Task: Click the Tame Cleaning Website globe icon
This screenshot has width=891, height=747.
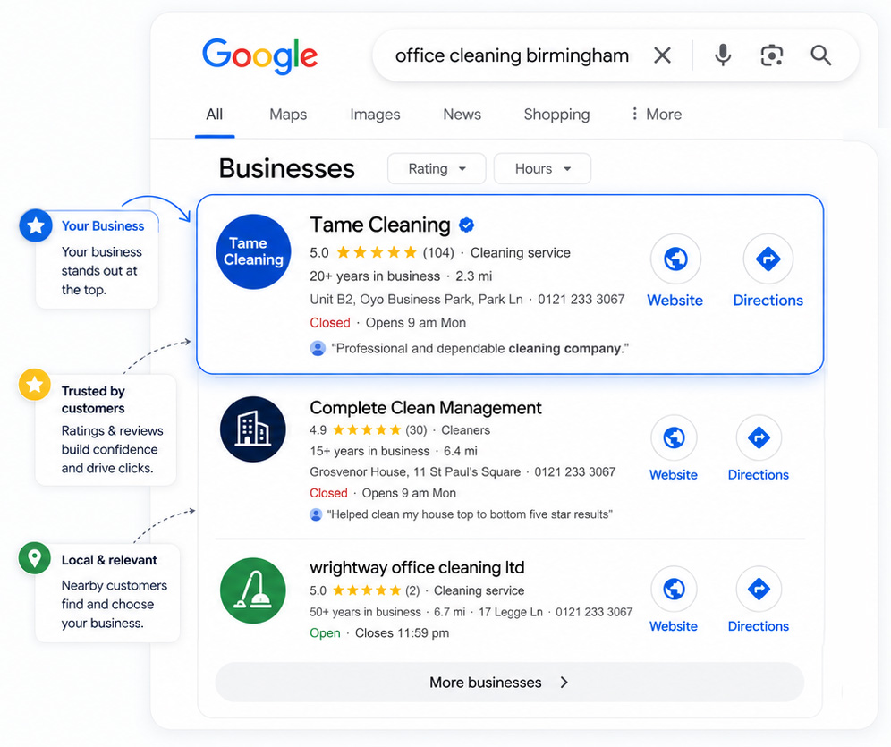Action: (x=675, y=259)
